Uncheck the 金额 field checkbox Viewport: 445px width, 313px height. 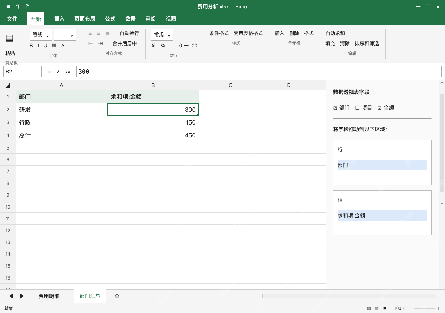pyautogui.click(x=379, y=108)
